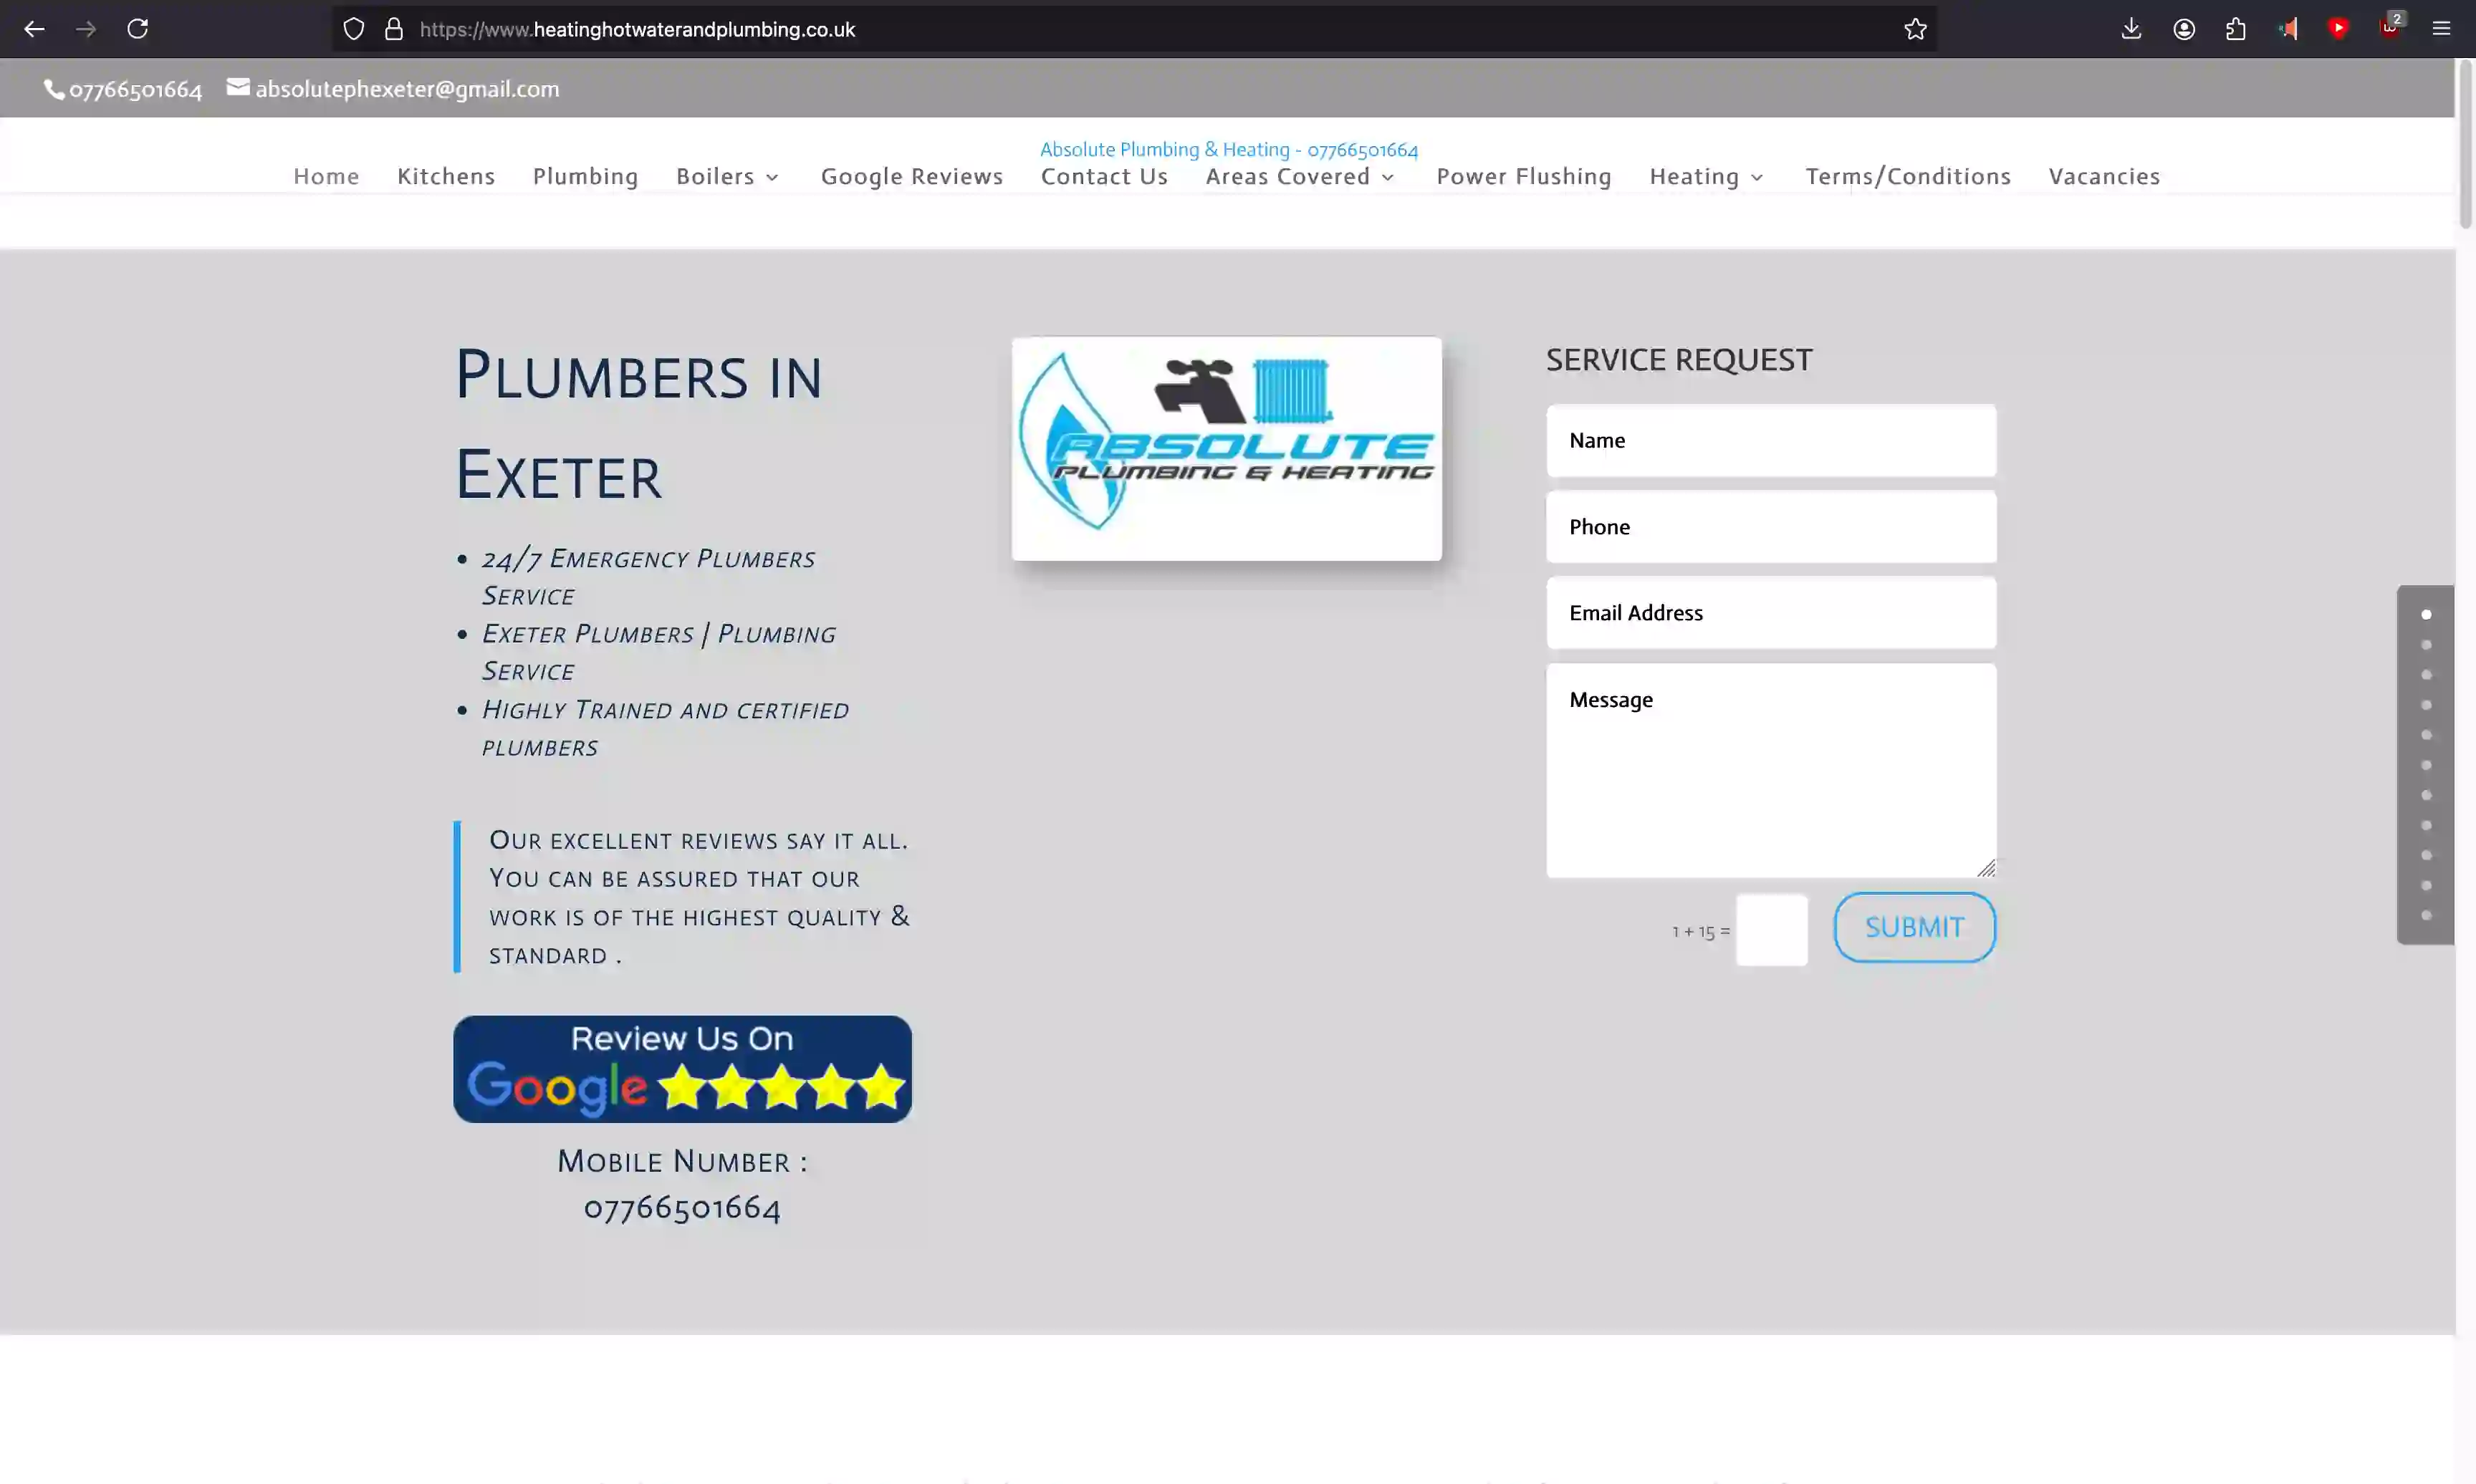This screenshot has width=2476, height=1484.
Task: Expand the Heating dropdown menu
Action: [1705, 175]
